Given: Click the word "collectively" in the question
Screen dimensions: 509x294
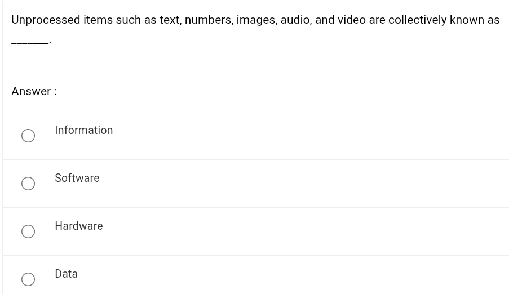Looking at the screenshot, I should [417, 20].
